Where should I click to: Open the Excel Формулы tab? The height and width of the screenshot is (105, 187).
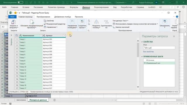[74, 7]
